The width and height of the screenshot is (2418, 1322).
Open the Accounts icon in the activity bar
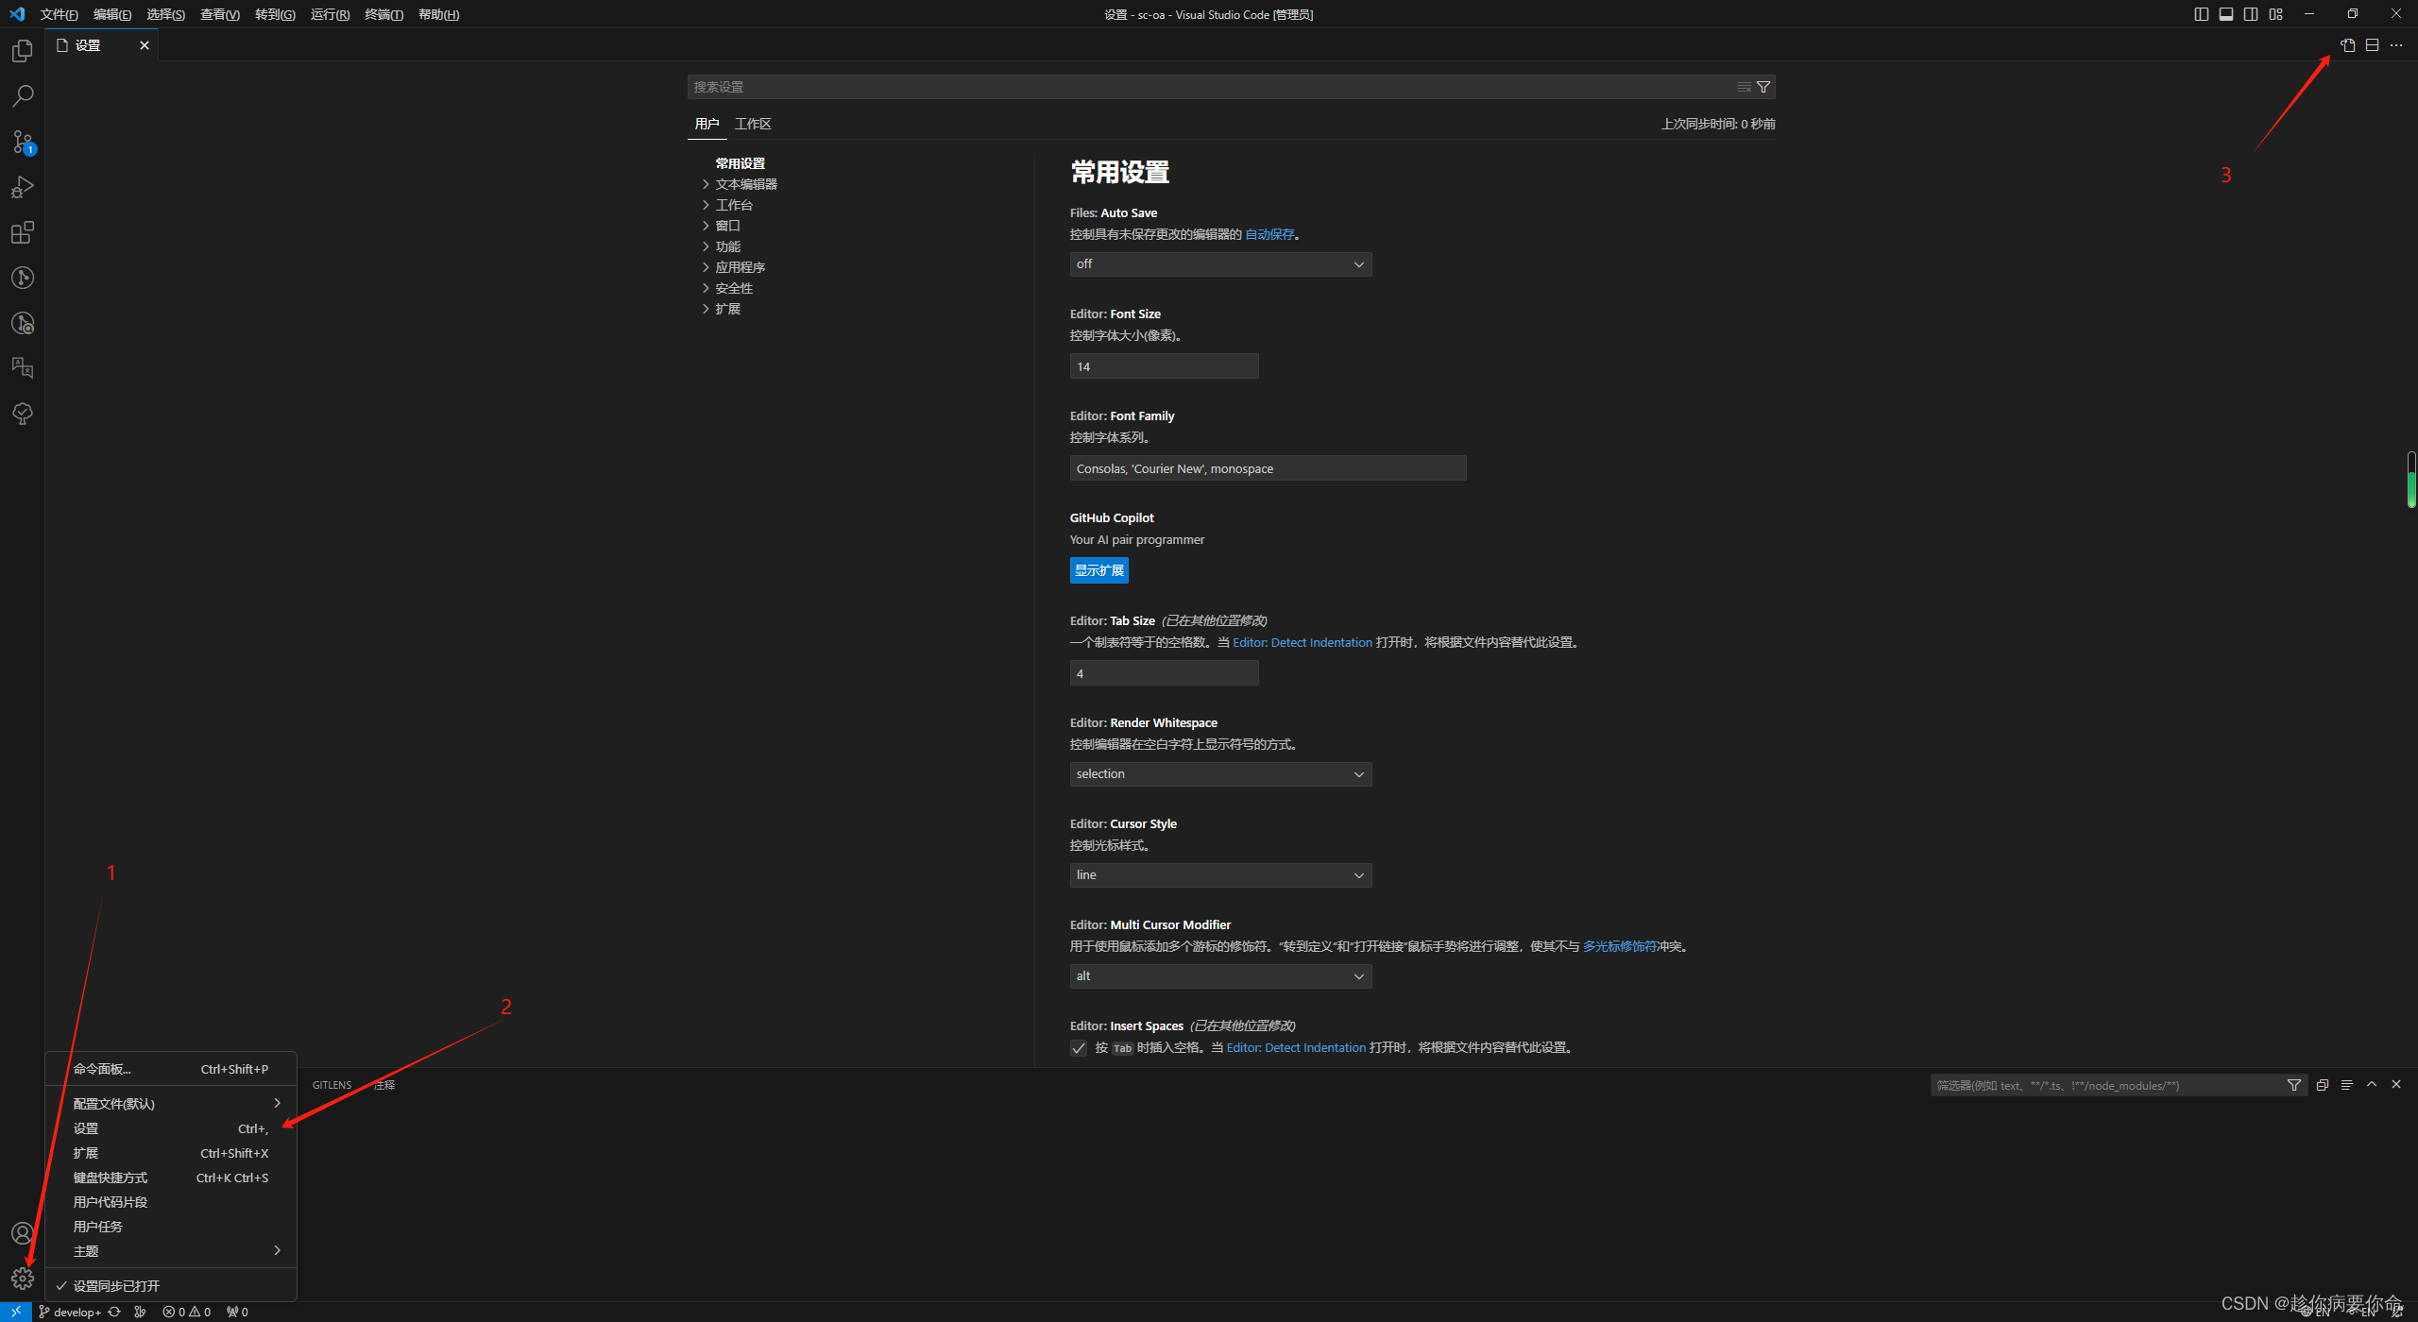pos(22,1232)
